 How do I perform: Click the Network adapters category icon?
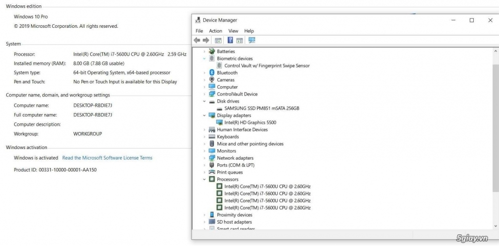pyautogui.click(x=211, y=158)
